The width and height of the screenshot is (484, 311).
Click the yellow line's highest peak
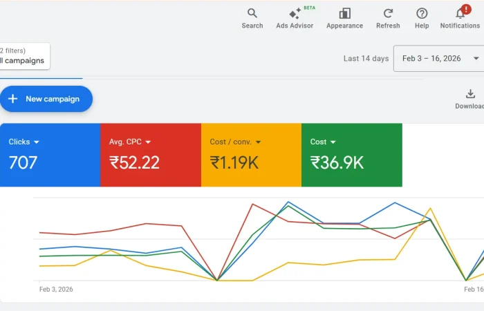(430, 208)
